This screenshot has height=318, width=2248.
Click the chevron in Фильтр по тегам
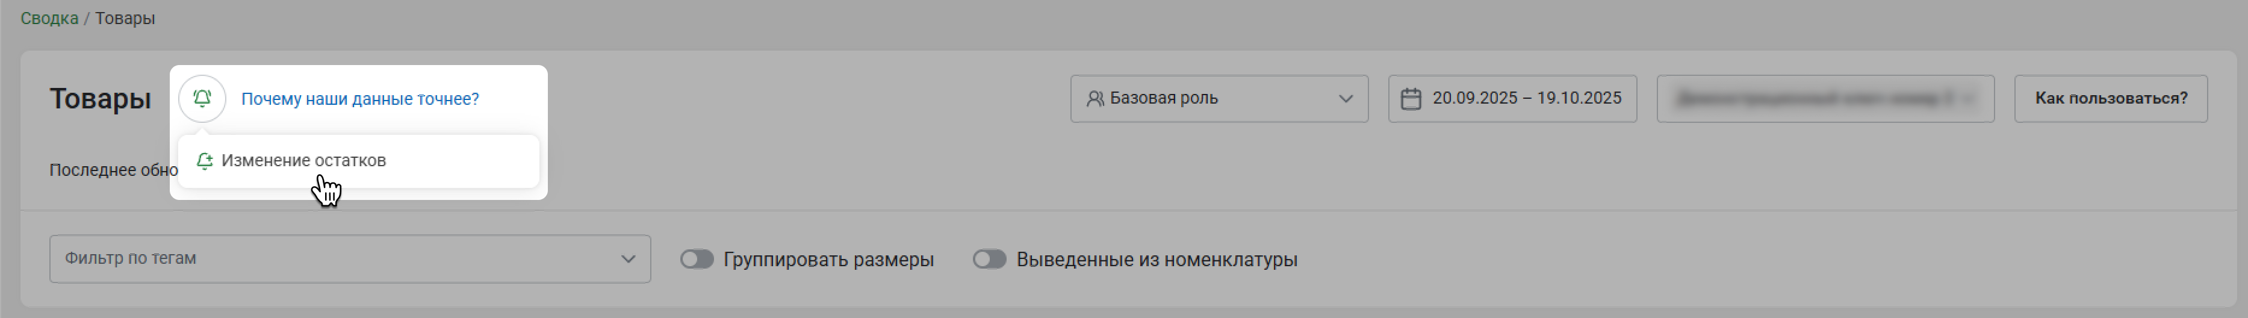click(x=627, y=258)
